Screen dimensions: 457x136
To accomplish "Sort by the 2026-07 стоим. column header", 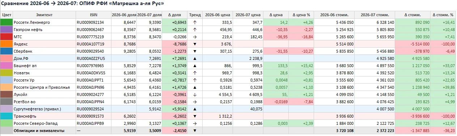I will [x=375, y=15].
